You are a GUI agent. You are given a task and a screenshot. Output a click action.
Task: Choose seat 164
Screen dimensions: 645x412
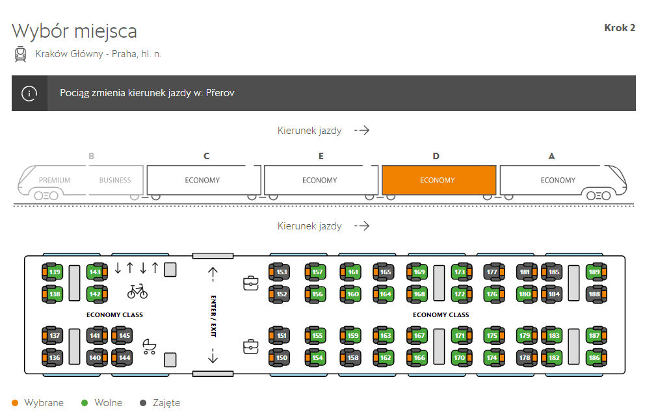click(384, 294)
